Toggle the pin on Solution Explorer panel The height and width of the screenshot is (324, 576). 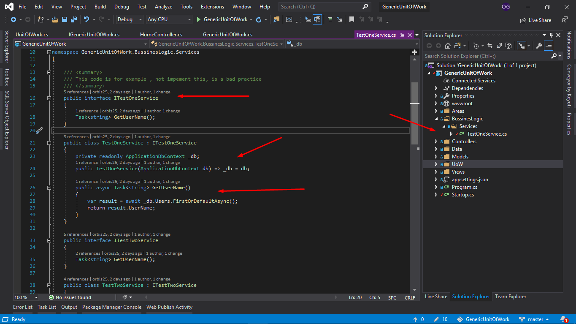(x=552, y=35)
